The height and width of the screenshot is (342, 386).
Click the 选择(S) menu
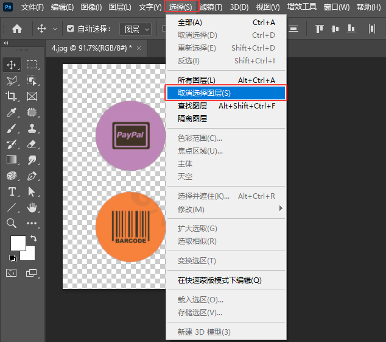[180, 7]
